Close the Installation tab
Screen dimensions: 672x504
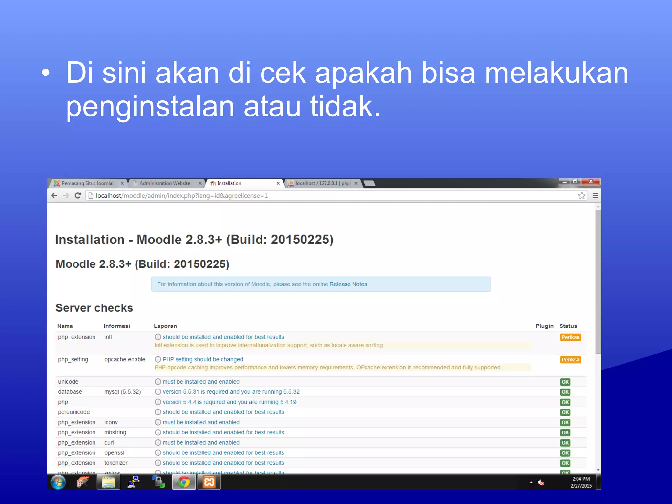[x=278, y=183]
